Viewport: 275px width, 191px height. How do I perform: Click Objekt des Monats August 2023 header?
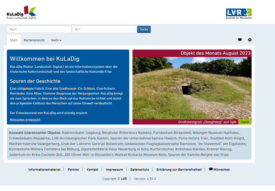point(215,53)
